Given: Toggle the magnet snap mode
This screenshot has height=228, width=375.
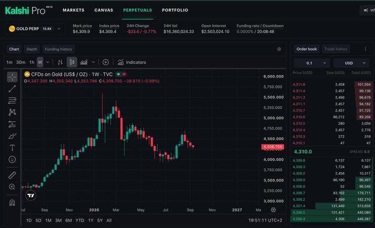Looking at the screenshot, I should [12, 203].
